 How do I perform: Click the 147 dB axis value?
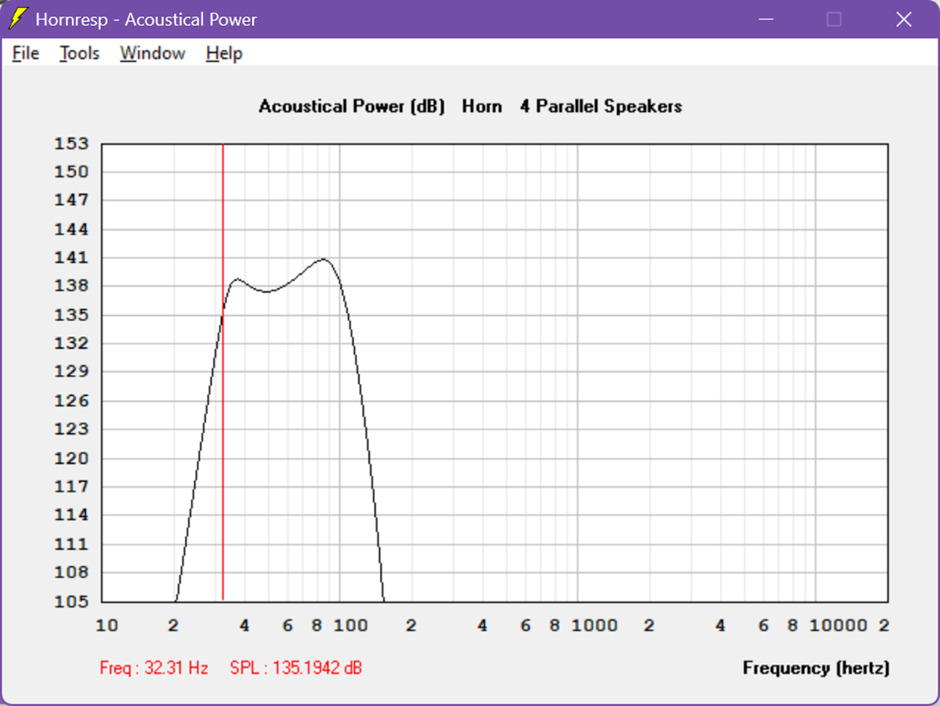(71, 199)
